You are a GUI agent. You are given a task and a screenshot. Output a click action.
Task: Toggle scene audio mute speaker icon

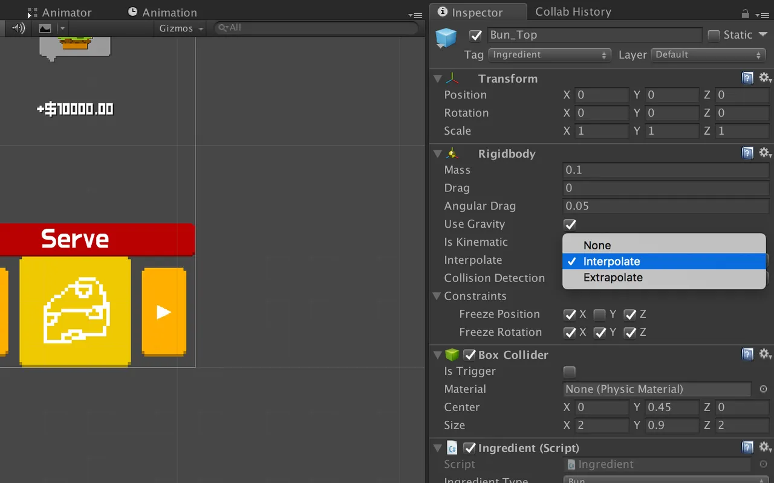19,28
